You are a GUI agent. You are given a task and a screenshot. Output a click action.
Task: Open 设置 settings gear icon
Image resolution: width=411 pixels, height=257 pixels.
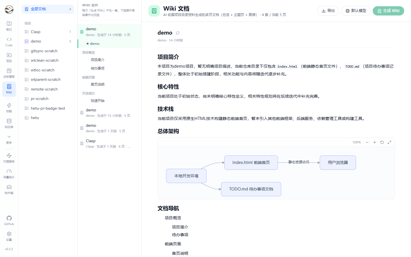coord(9,236)
